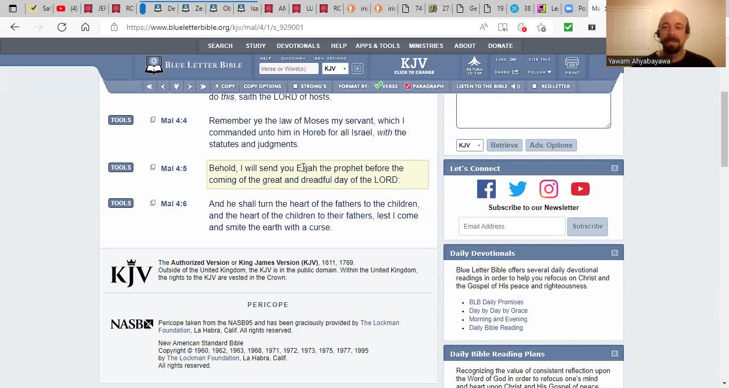The image size is (729, 388).
Task: Click copy icon beside Mal 4:5
Action: [x=153, y=167]
